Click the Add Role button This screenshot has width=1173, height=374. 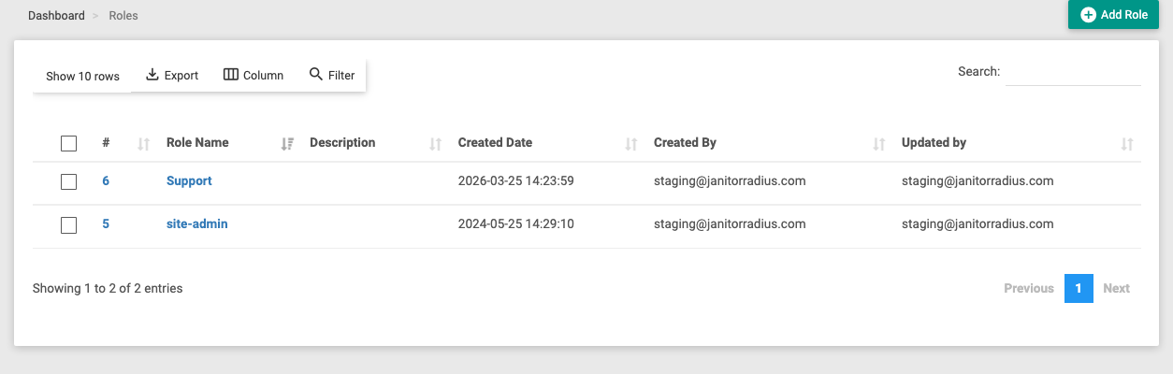click(x=1113, y=15)
